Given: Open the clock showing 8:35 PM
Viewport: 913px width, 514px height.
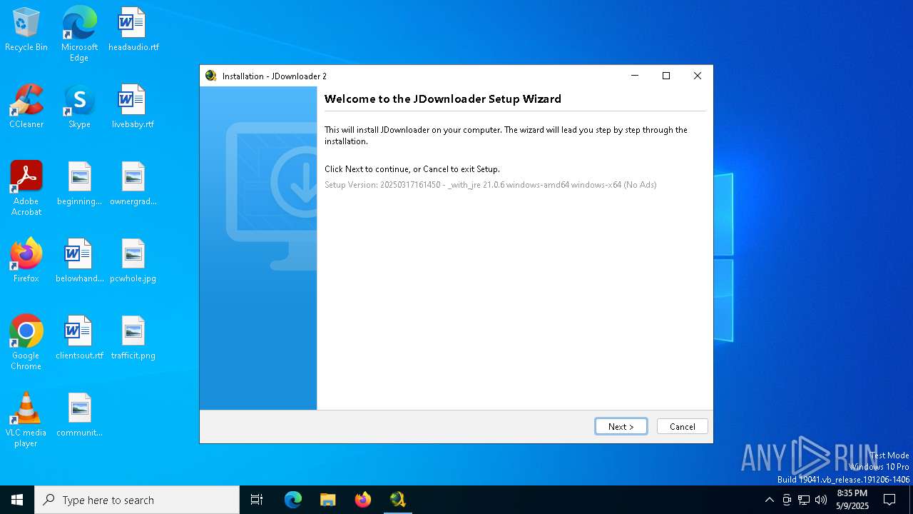Looking at the screenshot, I should click(x=852, y=500).
